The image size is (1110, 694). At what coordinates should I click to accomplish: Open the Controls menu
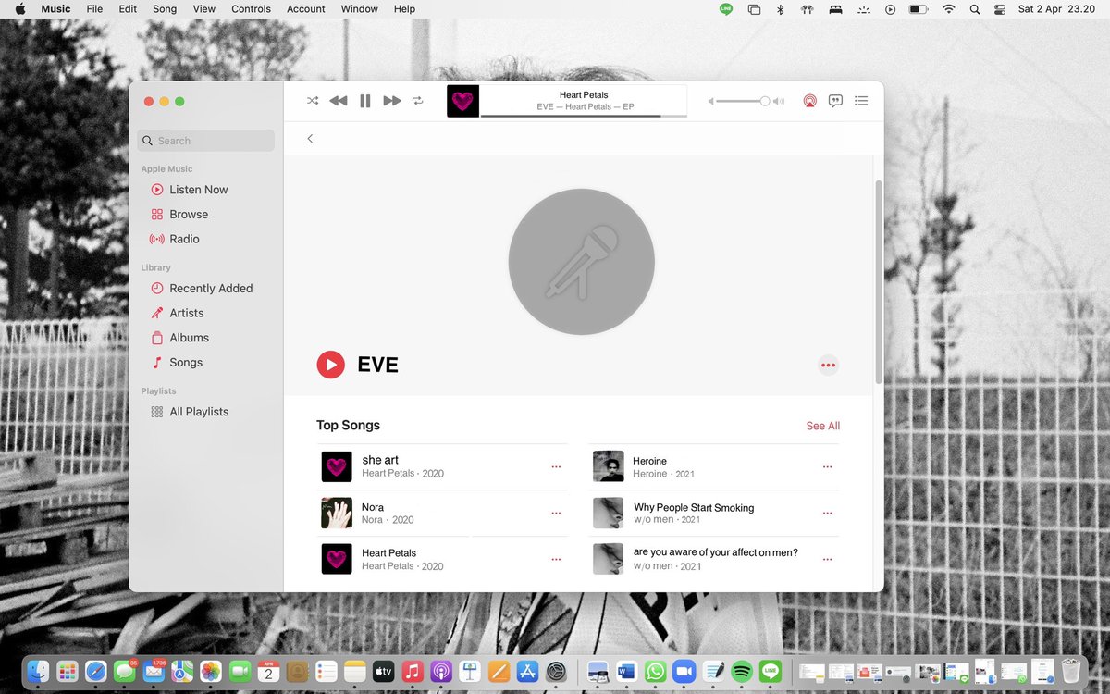click(252, 9)
